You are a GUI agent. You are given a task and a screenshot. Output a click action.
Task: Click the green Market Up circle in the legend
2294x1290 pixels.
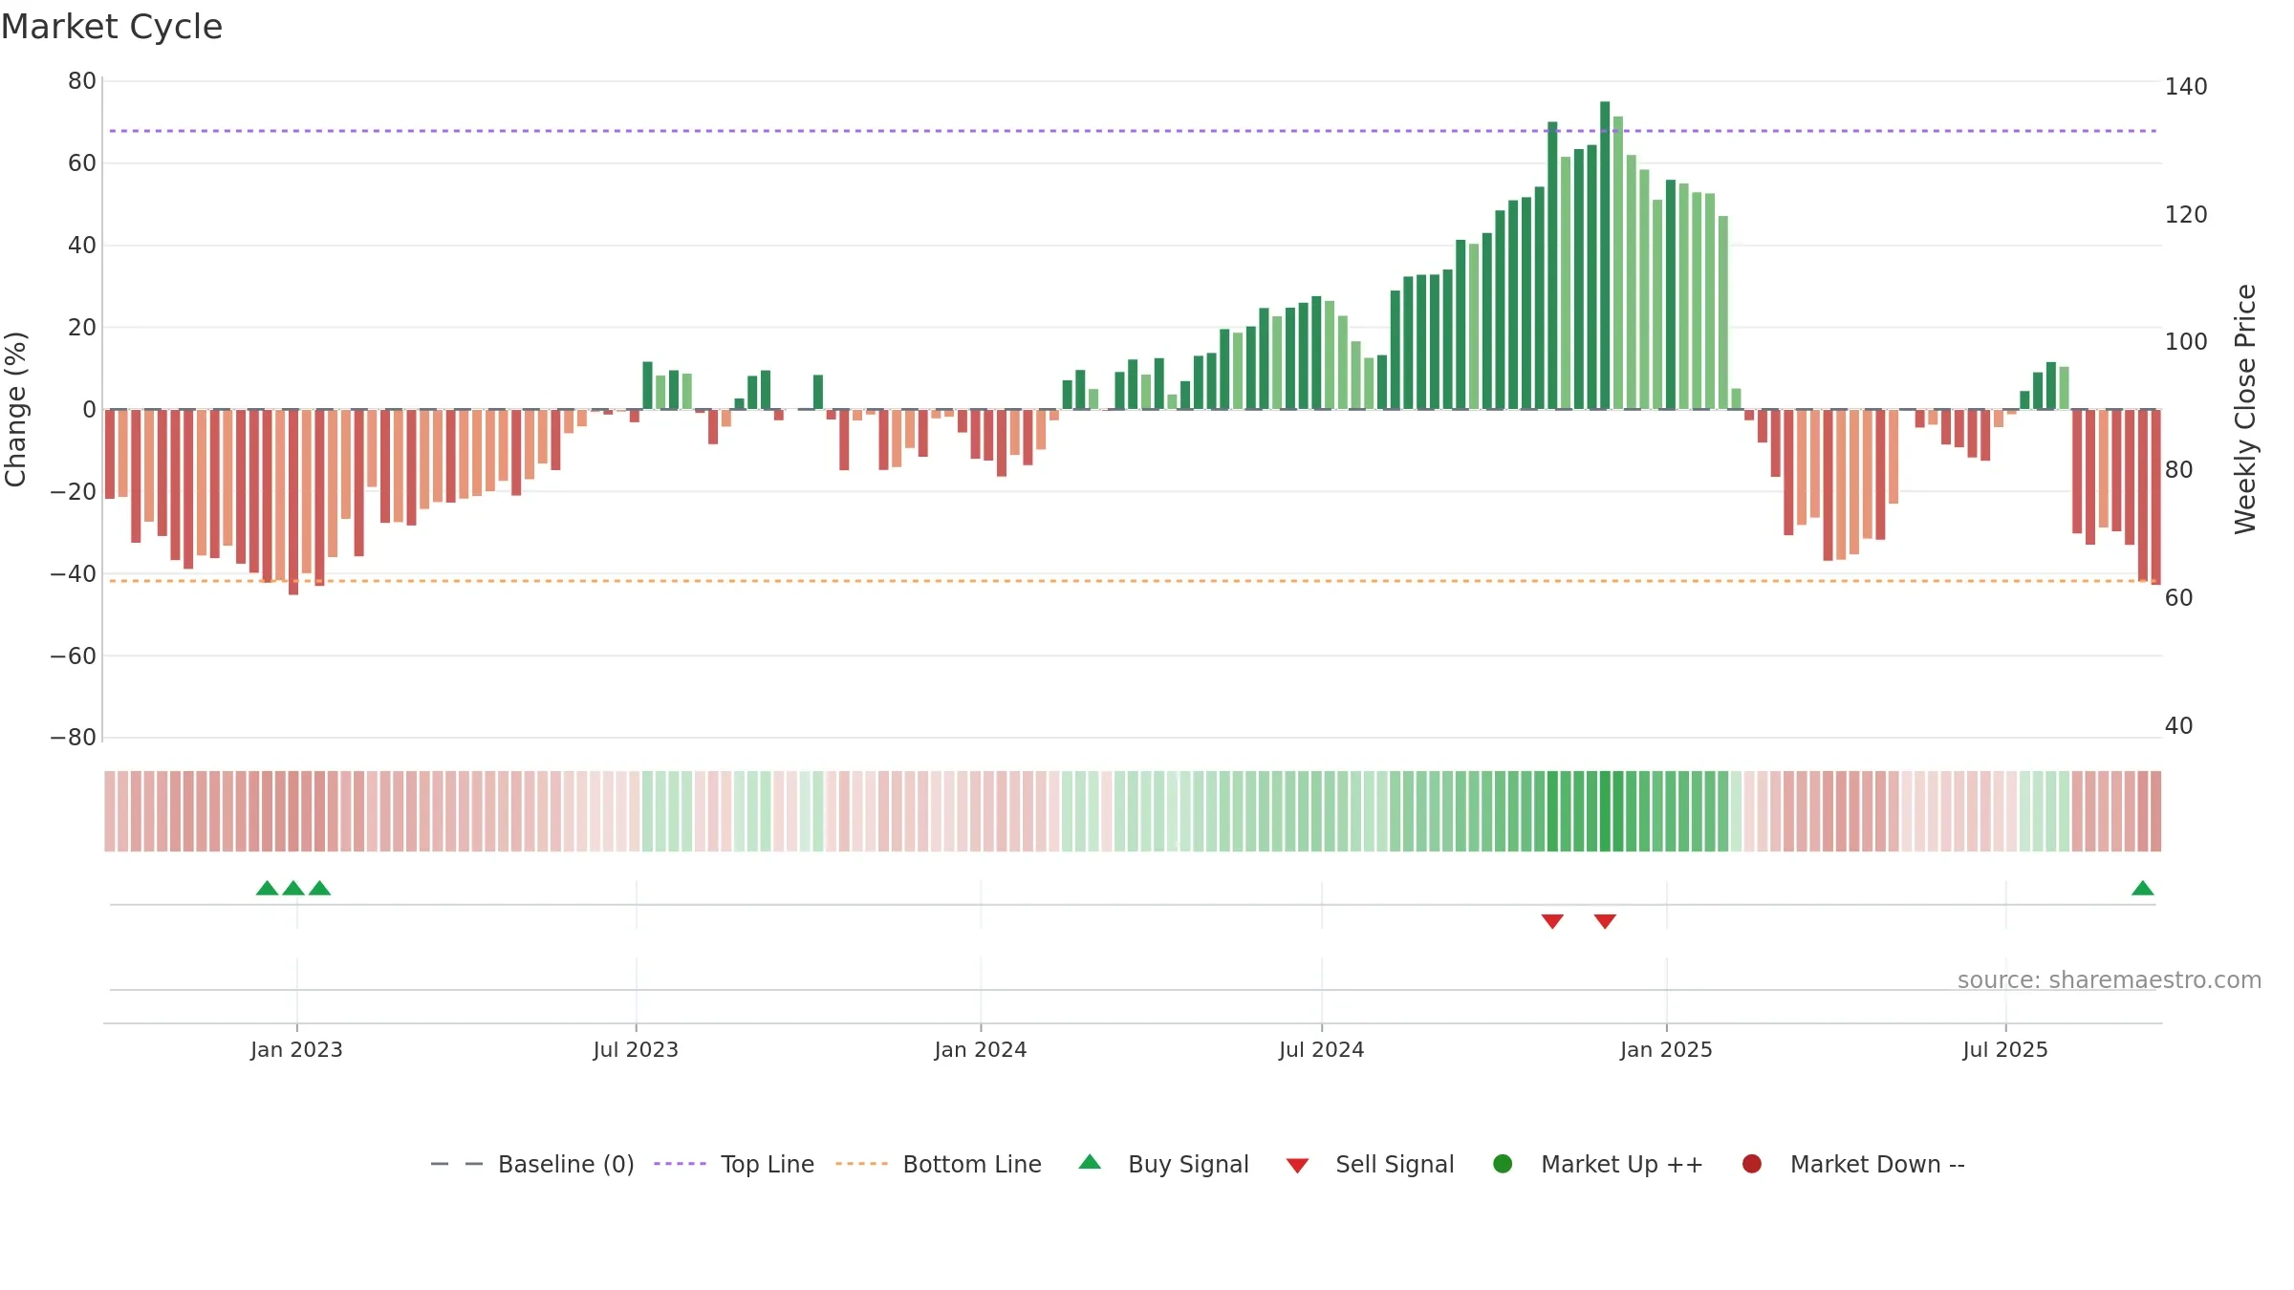click(x=1503, y=1164)
